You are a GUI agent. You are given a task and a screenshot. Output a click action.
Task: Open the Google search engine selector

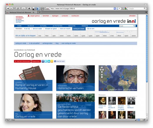click(125, 9)
